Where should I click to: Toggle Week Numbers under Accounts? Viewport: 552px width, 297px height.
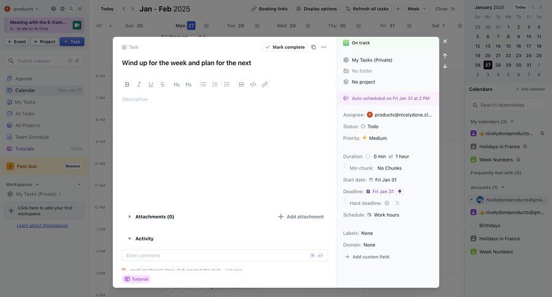click(x=473, y=252)
